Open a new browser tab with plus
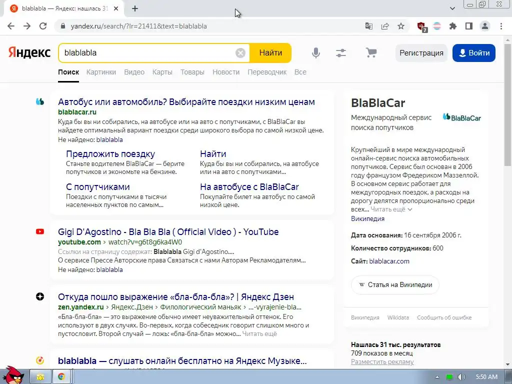512x384 pixels. (135, 9)
